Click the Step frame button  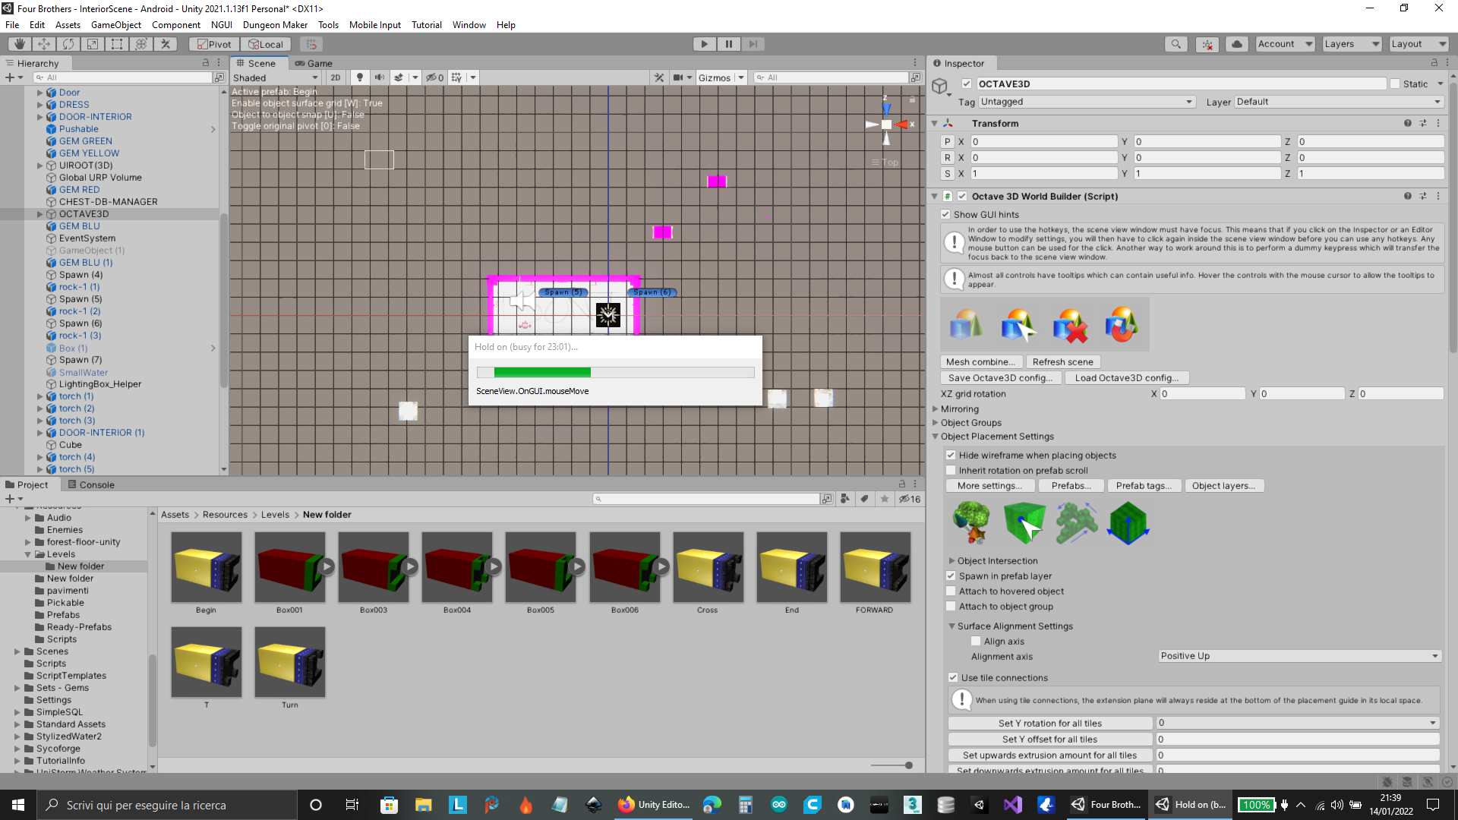click(753, 44)
